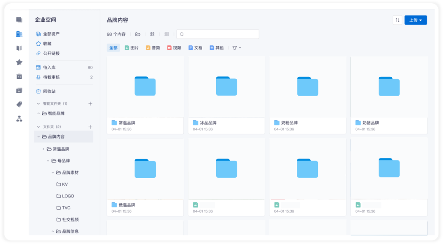
Task: Open the 上传 upload dropdown
Action: (x=416, y=20)
